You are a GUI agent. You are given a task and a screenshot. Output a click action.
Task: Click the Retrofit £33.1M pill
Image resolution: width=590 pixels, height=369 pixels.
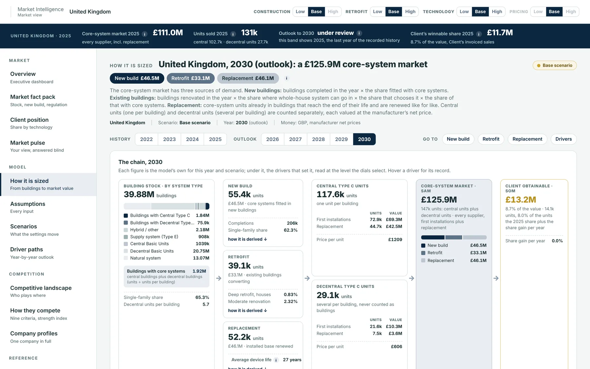(x=190, y=78)
